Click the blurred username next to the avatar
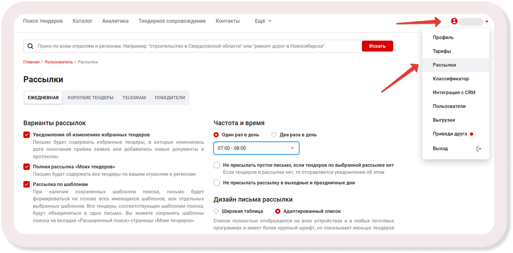 pyautogui.click(x=471, y=21)
